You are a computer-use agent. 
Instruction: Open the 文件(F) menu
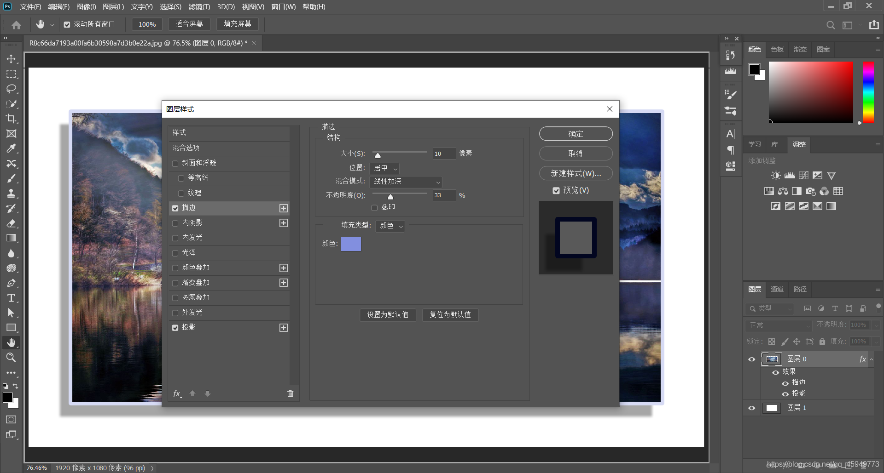click(30, 6)
